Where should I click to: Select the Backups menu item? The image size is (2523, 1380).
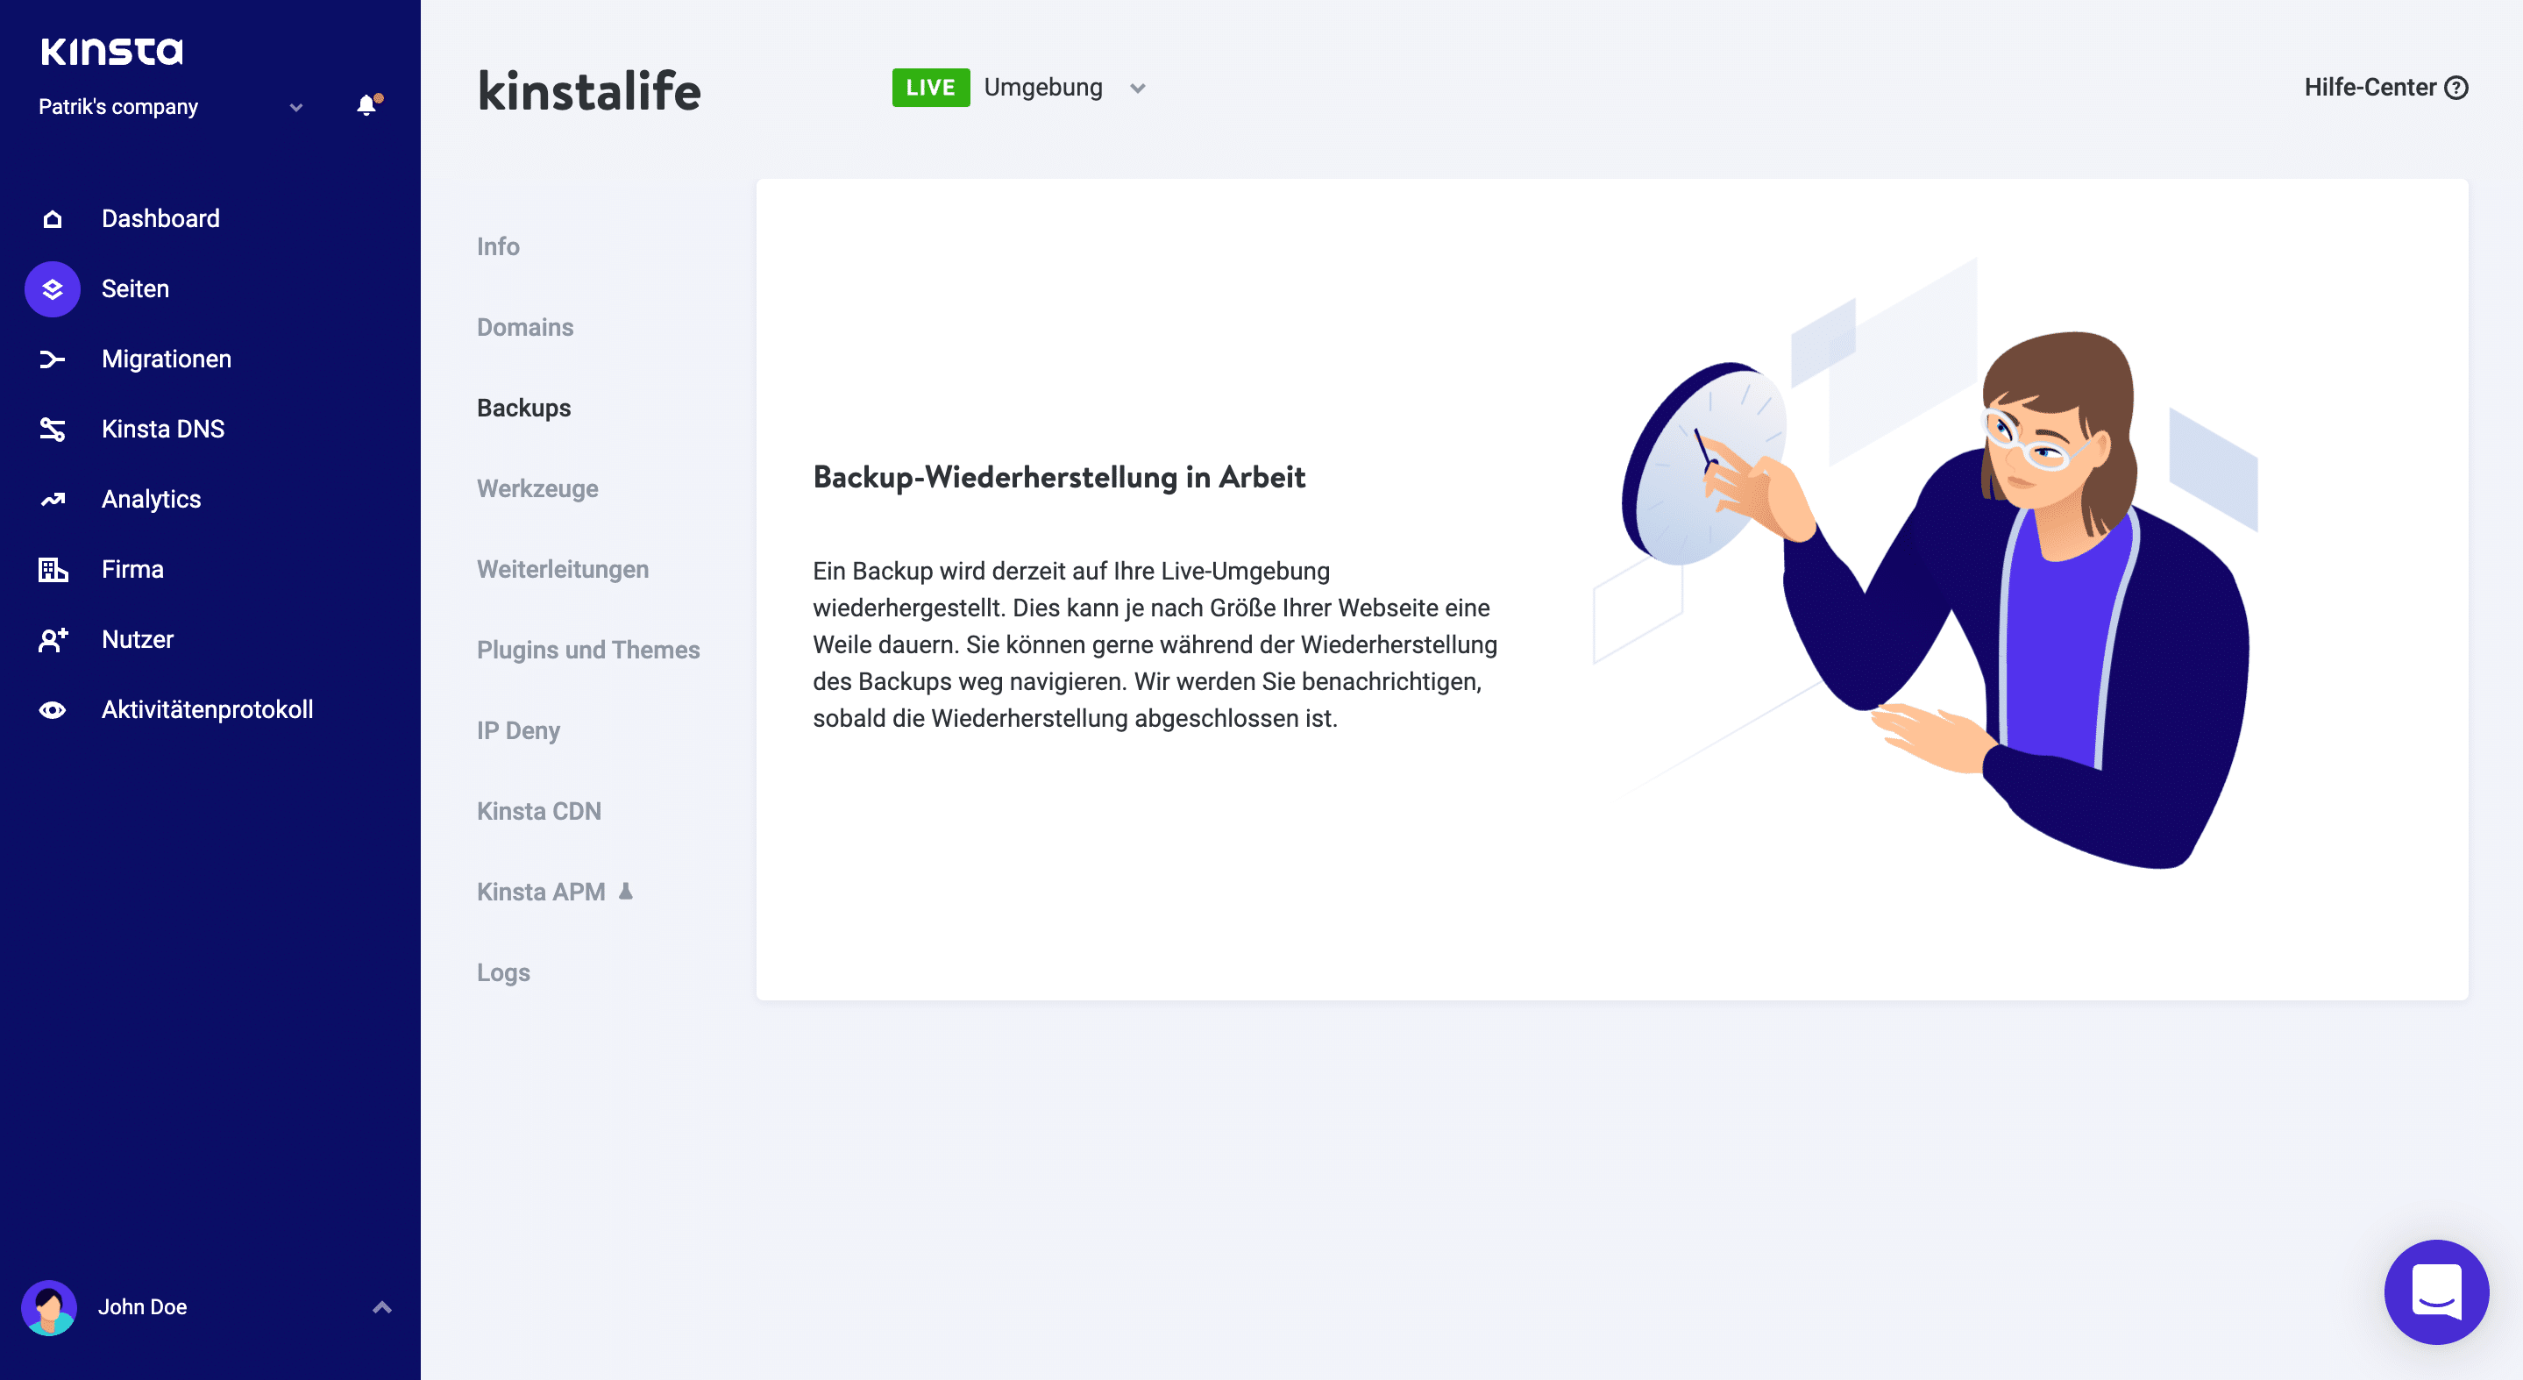pyautogui.click(x=522, y=408)
